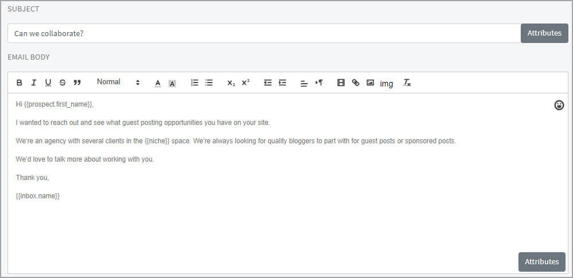The height and width of the screenshot is (278, 573).
Task: Click the img toolbar button
Action: pos(386,84)
